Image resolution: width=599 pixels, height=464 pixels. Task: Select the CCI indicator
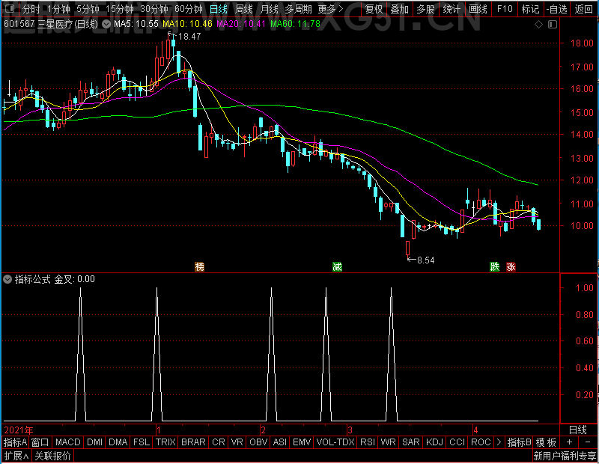[457, 442]
